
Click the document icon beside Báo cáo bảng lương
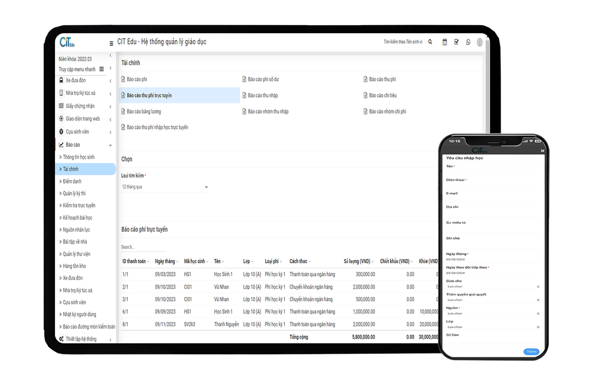click(x=123, y=111)
